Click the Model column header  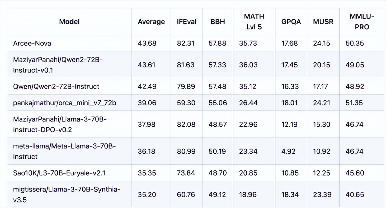[69, 22]
